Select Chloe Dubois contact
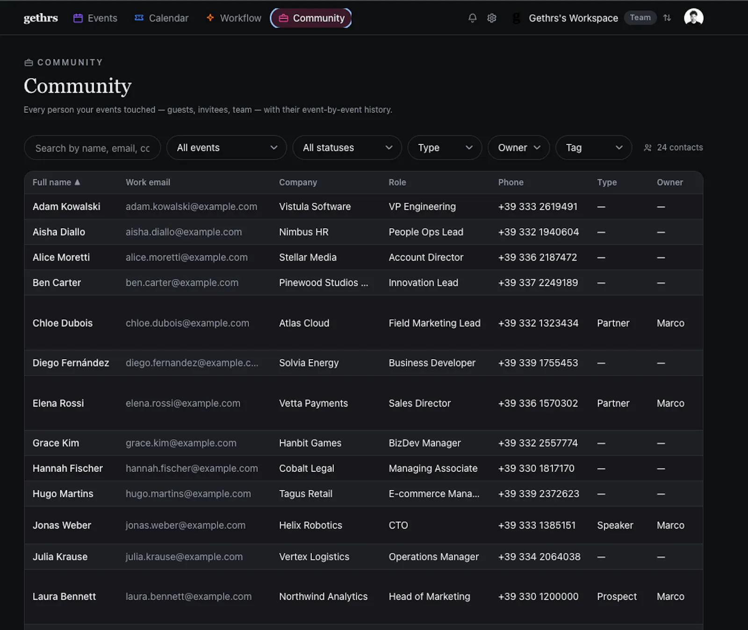This screenshot has height=630, width=748. coord(364,323)
